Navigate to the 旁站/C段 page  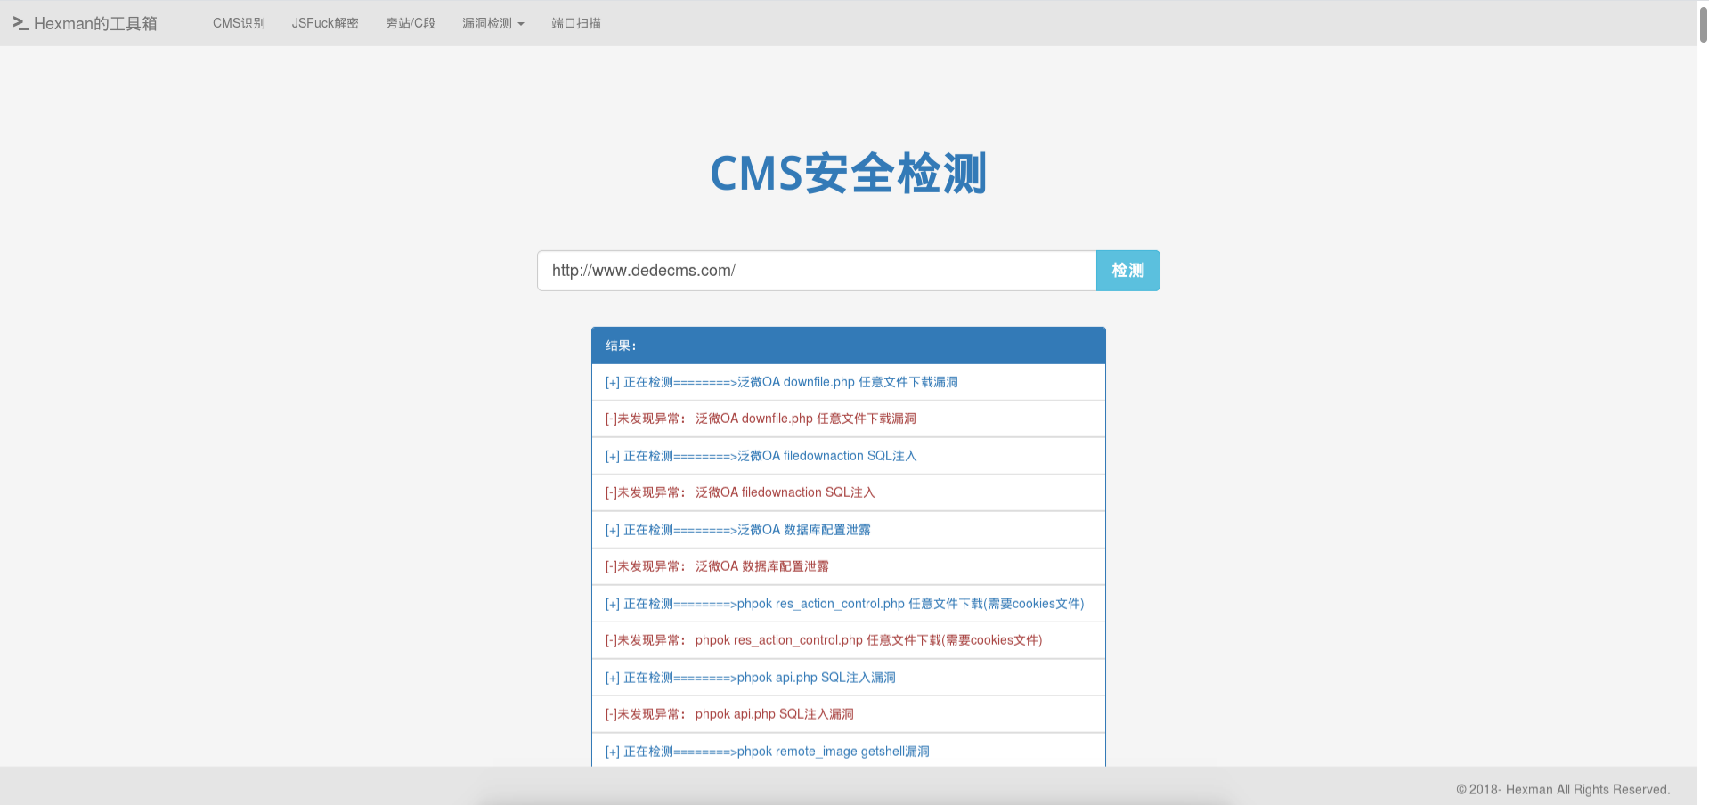(x=410, y=23)
